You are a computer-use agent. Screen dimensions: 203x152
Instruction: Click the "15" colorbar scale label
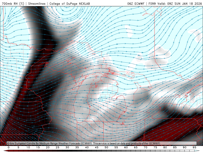(38, 147)
